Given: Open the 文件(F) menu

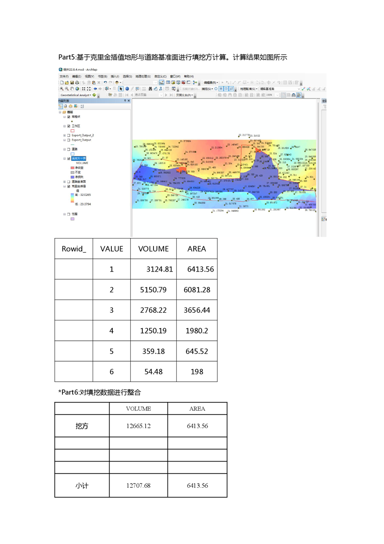Looking at the screenshot, I should coord(63,77).
